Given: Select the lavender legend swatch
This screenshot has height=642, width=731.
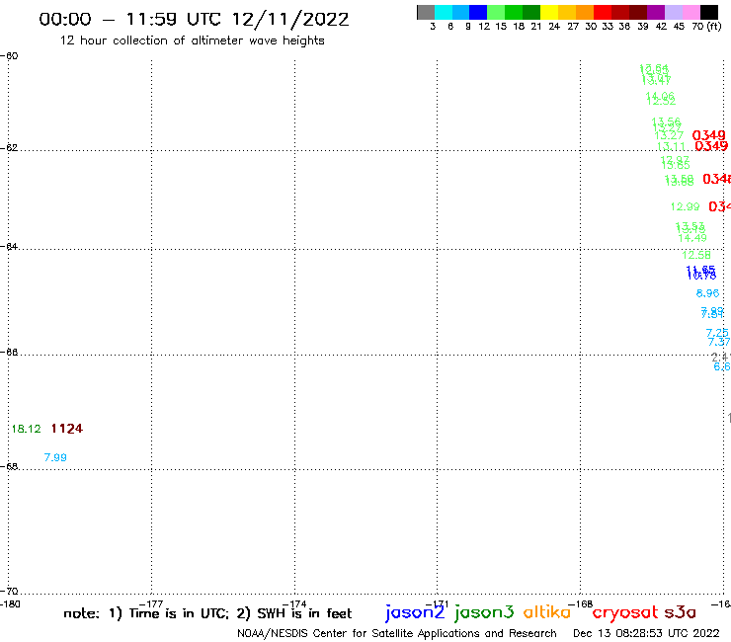Looking at the screenshot, I should pos(673,12).
